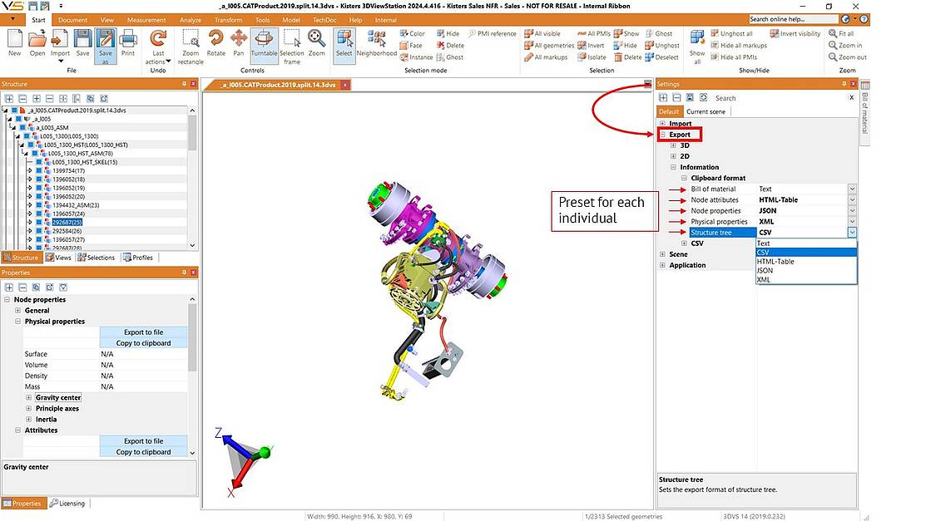Open the Licensing tab at bottom
This screenshot has width=926, height=521.
pos(67,504)
